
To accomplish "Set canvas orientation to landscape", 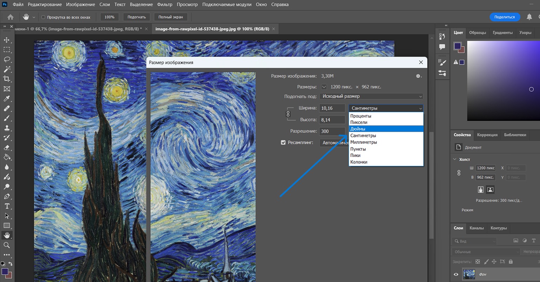I will (490, 190).
